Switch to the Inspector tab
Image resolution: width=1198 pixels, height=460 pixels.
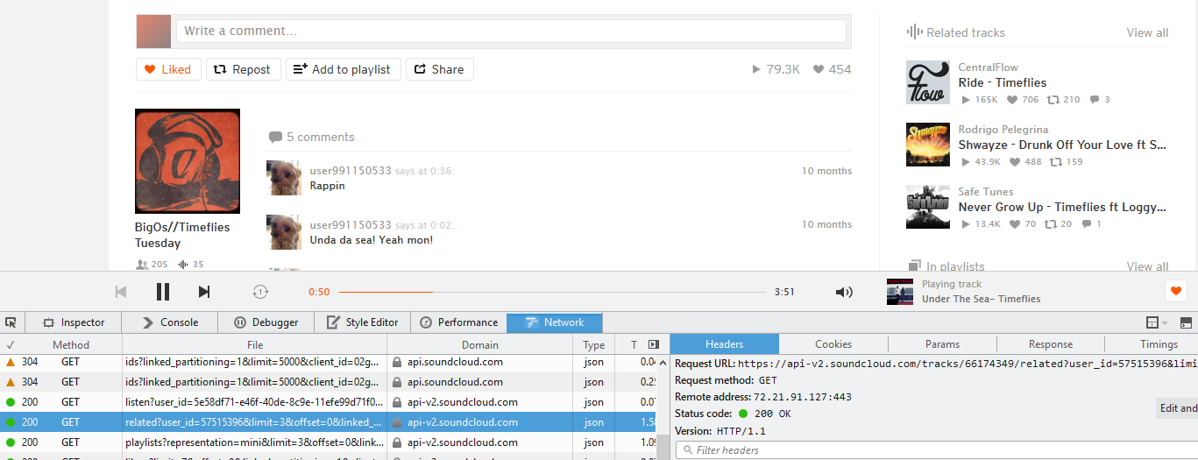pyautogui.click(x=74, y=322)
